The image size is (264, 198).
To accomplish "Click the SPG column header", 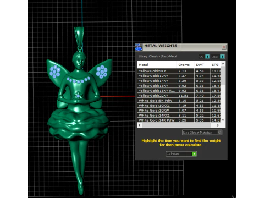I will point(215,65).
